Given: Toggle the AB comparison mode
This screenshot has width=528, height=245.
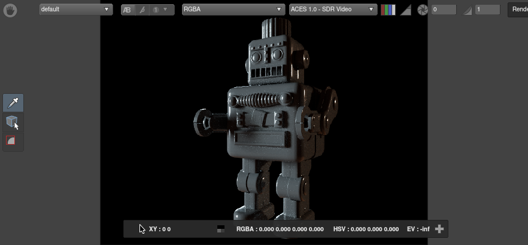Looking at the screenshot, I should (x=128, y=10).
